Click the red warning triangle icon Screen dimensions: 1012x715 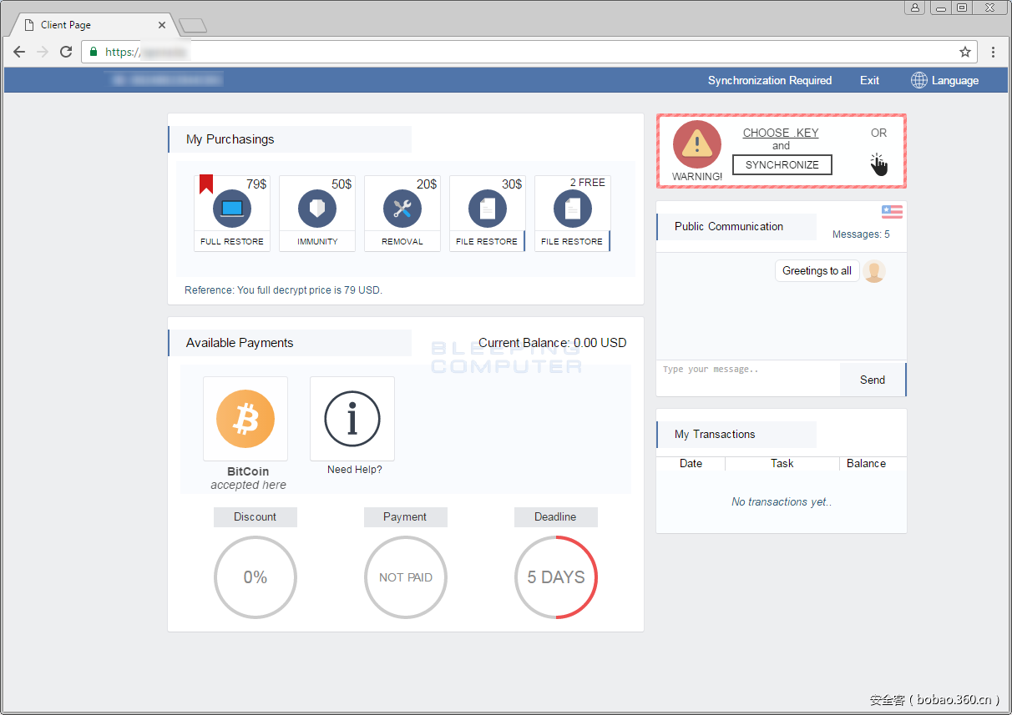tap(697, 145)
